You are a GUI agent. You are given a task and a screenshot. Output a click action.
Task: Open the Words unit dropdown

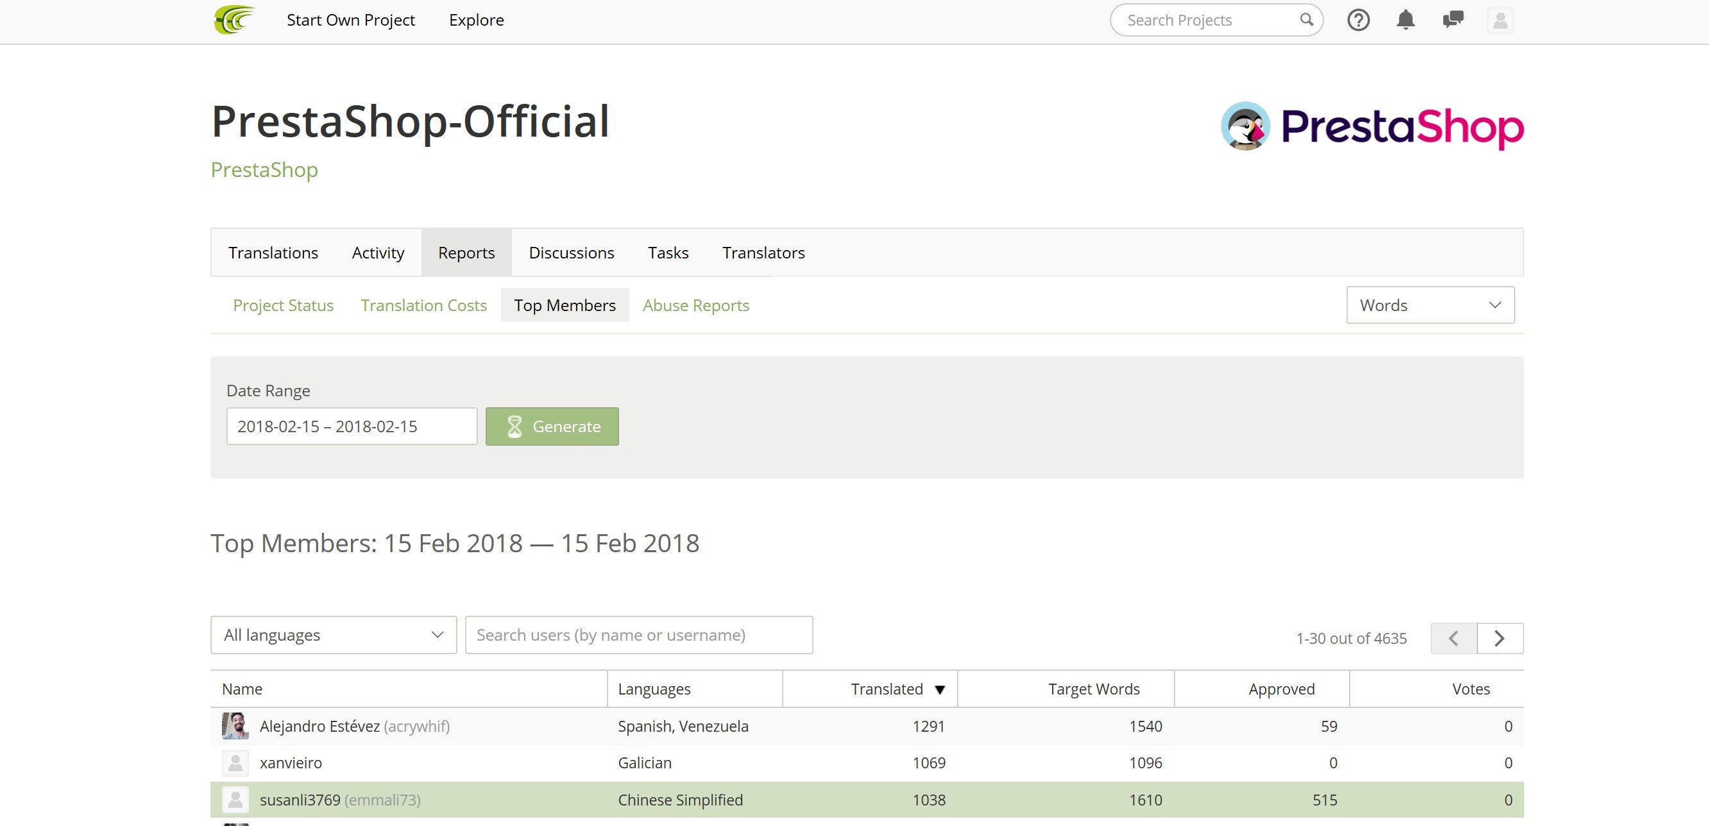pyautogui.click(x=1431, y=305)
